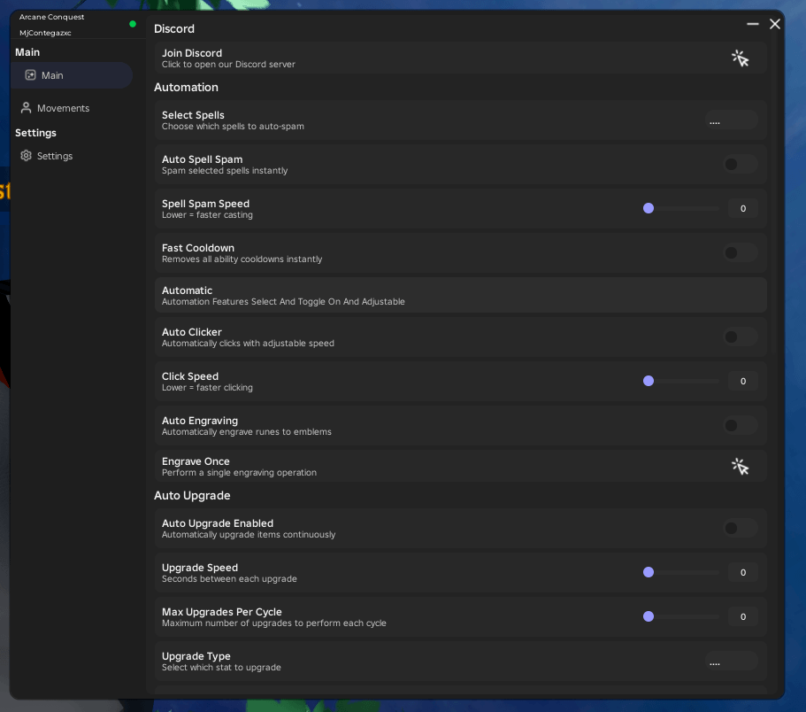
Task: Enable the Fast Cooldown toggle
Action: coord(740,252)
